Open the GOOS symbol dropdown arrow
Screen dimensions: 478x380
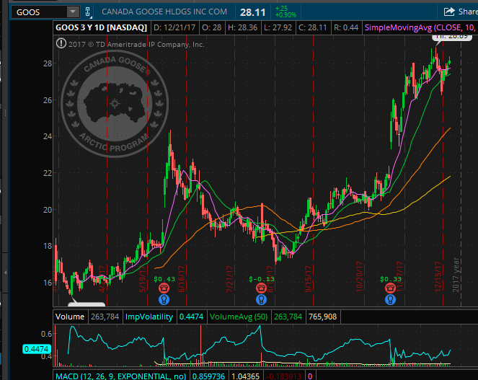pos(73,12)
